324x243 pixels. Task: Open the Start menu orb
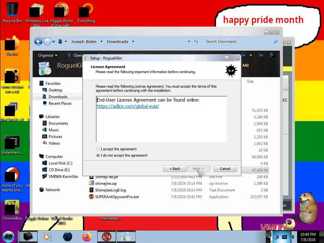coord(9,237)
